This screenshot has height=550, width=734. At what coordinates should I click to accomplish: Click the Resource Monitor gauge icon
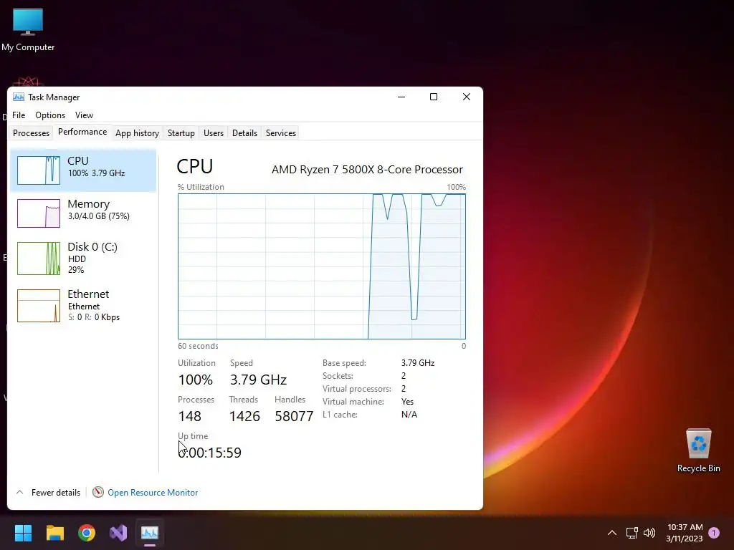[97, 492]
